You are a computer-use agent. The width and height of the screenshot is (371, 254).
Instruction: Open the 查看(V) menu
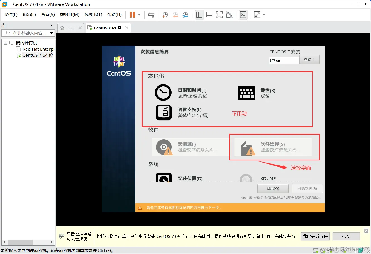tap(48, 14)
